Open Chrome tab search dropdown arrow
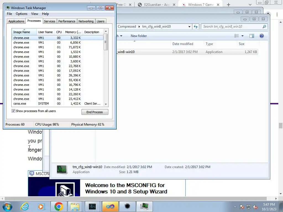283x212 pixels. [x=250, y=5]
